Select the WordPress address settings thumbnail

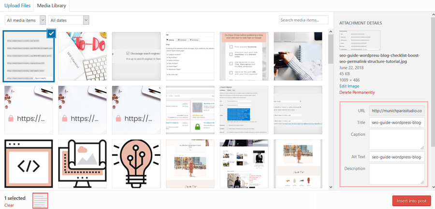click(x=298, y=110)
